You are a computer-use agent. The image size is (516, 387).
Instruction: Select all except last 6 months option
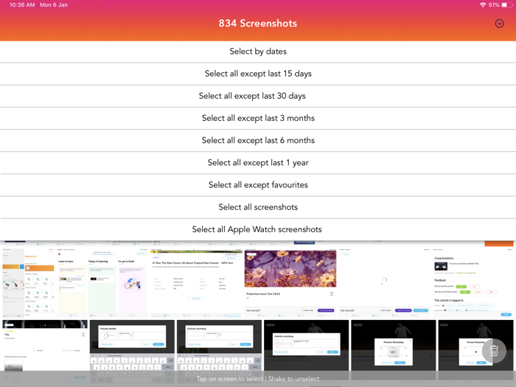tap(258, 140)
